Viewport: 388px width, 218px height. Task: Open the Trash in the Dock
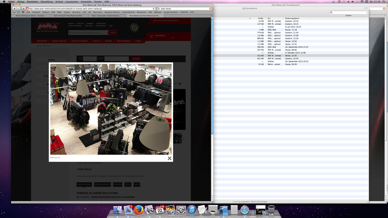pos(271,210)
